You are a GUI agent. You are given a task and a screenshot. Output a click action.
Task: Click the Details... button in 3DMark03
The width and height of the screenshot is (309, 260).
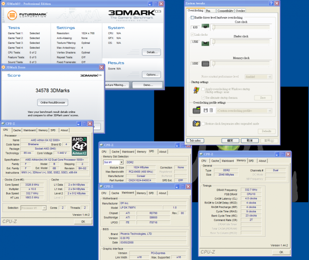coord(151,52)
